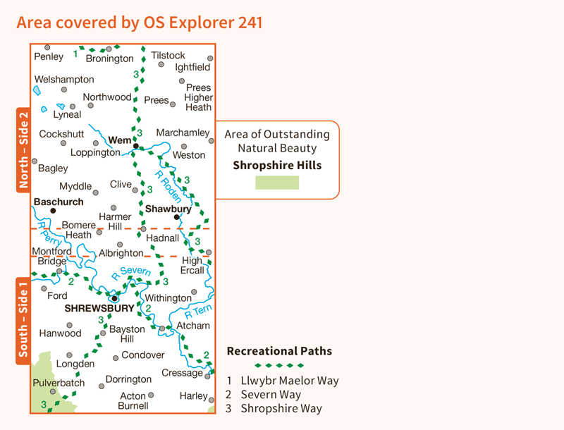
Task: Expand the Shropshire Hills label
Action: pos(276,165)
